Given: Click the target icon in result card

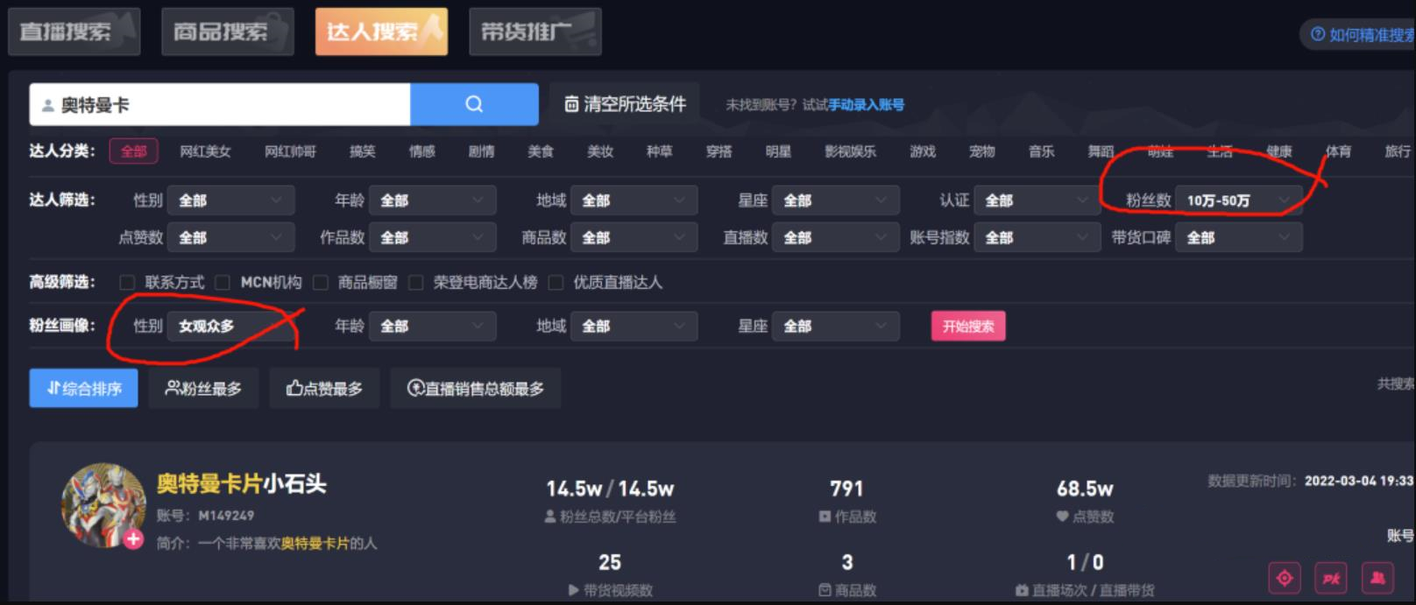Looking at the screenshot, I should (x=1285, y=578).
